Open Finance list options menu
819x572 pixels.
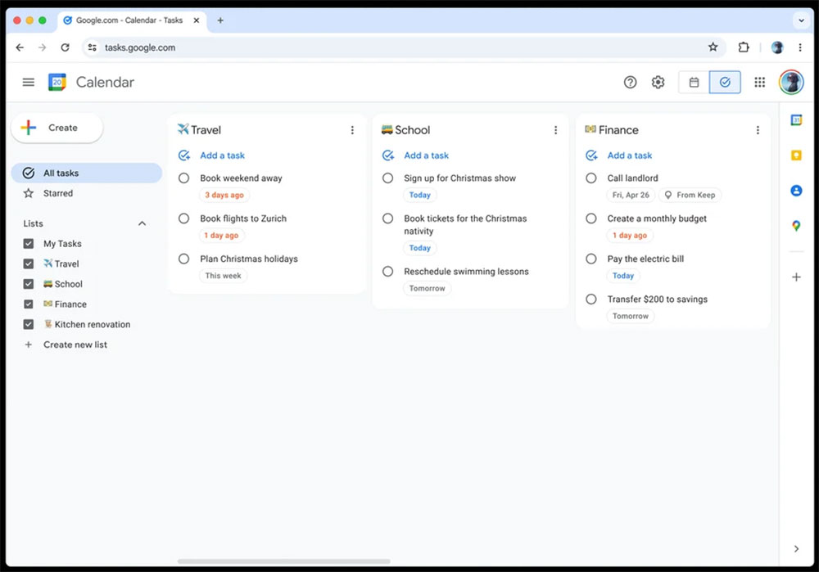(758, 130)
